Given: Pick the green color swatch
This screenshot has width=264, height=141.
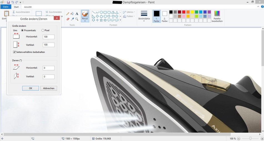Looking at the screenshot, I should tap(196, 12).
